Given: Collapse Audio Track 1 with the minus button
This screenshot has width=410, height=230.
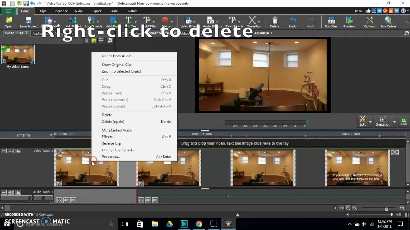Looking at the screenshot, I should tap(4, 192).
